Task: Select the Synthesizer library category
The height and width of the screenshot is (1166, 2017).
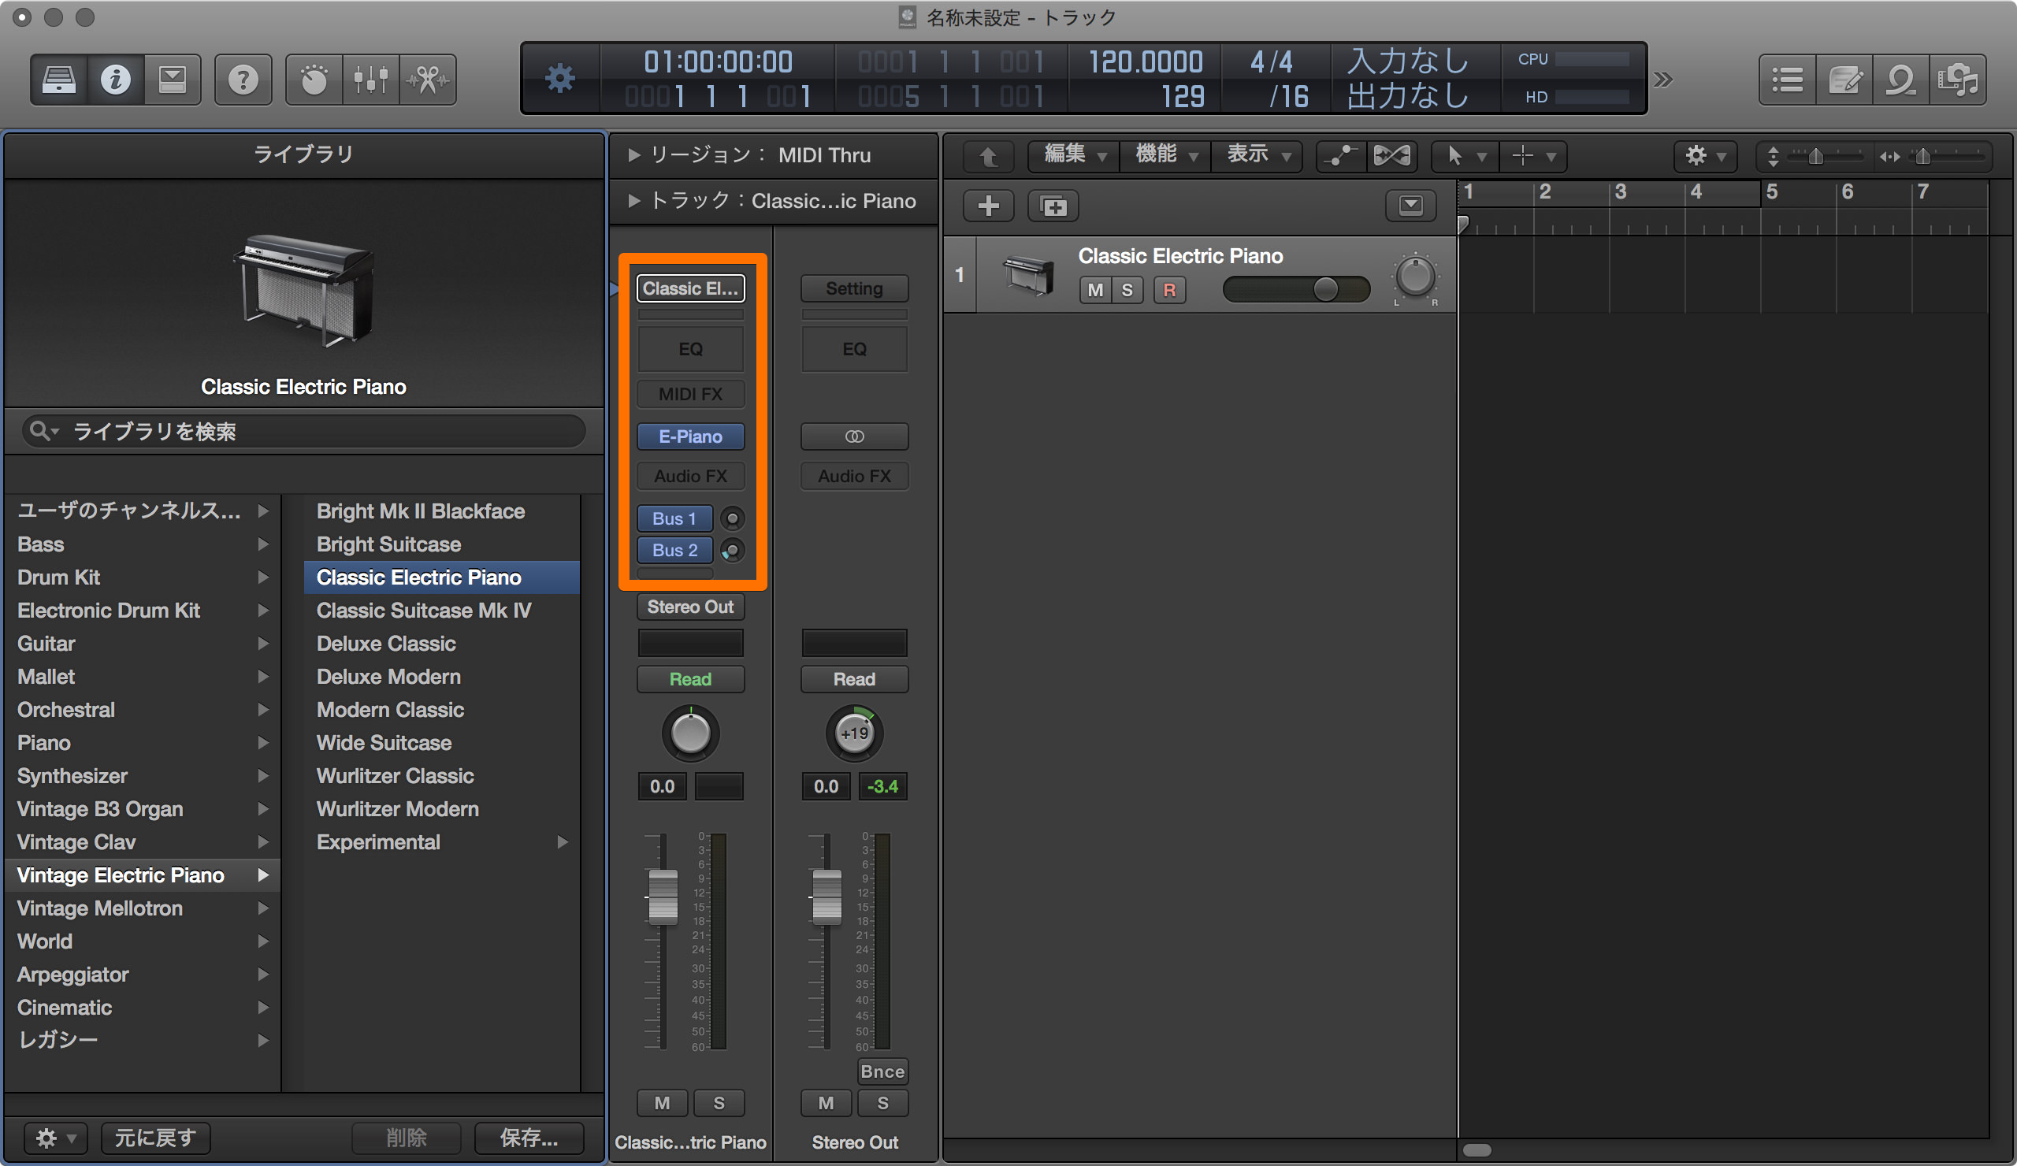Action: (143, 775)
